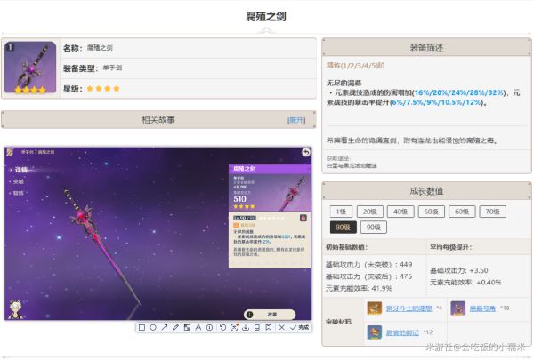Viewport: 534px width, 360px height.
Task: Click the purple ascension material icon
Action: (x=457, y=308)
